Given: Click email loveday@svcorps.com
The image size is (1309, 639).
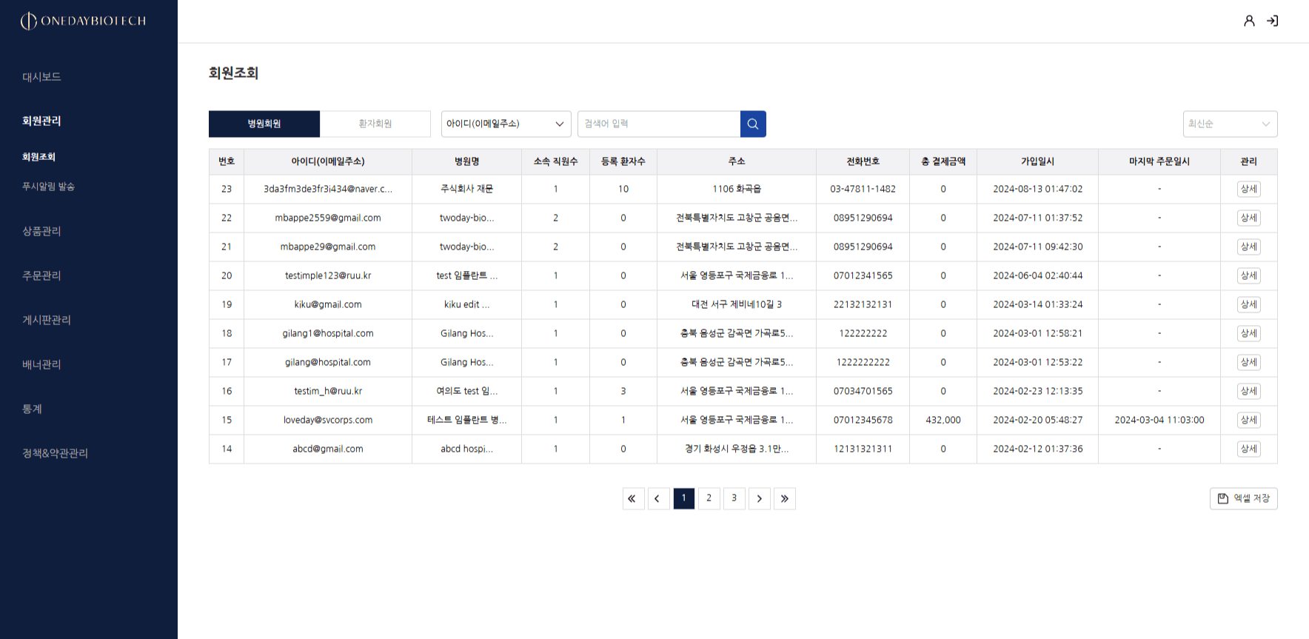Looking at the screenshot, I should 328,420.
